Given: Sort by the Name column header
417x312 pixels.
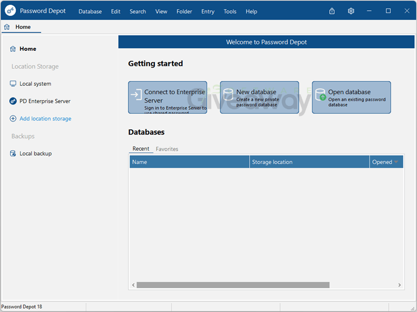Looking at the screenshot, I should coord(190,162).
